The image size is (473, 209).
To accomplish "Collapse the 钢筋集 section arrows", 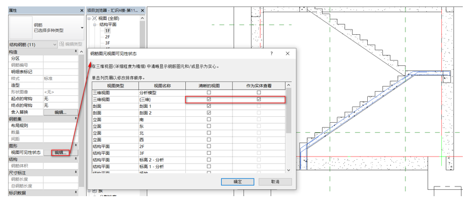I will click(x=76, y=119).
